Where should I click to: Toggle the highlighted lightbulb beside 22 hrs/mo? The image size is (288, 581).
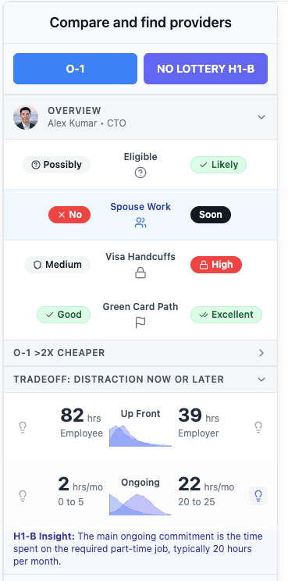coord(258,495)
